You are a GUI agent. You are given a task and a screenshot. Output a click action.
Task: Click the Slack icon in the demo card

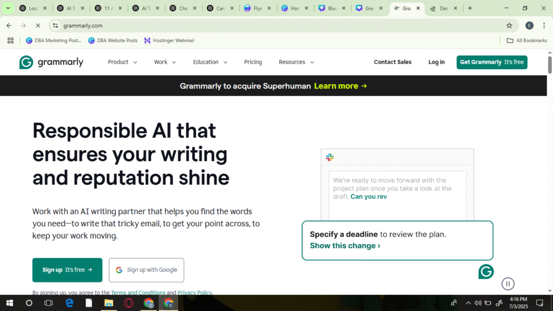(x=330, y=157)
